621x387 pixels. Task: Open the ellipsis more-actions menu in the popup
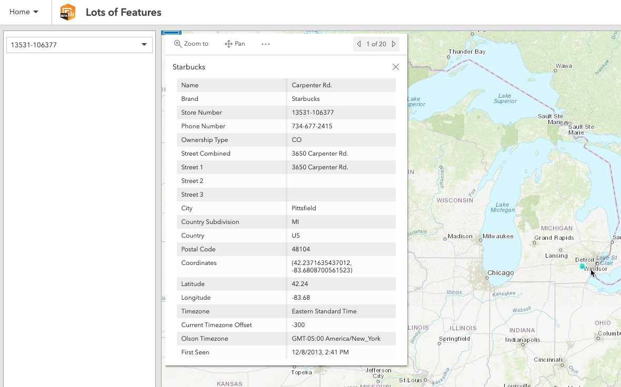click(x=265, y=44)
